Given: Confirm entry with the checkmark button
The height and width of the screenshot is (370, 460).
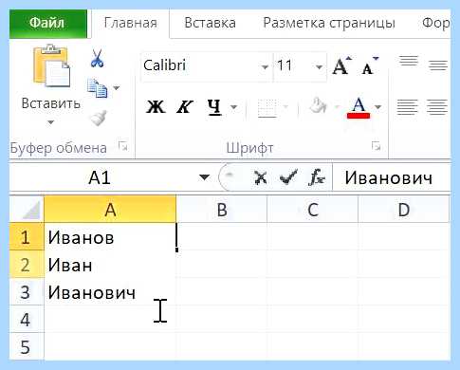Looking at the screenshot, I should [x=288, y=177].
